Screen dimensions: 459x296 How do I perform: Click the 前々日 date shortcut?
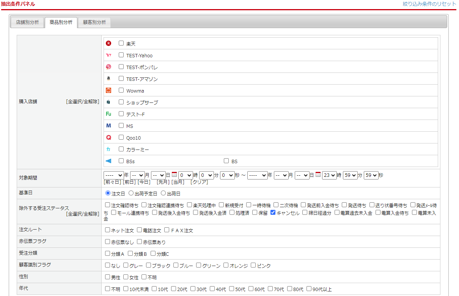pyautogui.click(x=113, y=182)
